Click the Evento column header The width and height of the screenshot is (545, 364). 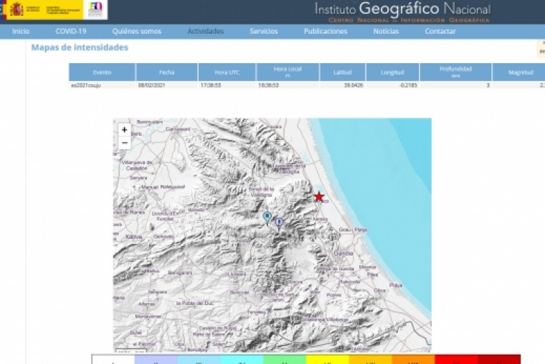pyautogui.click(x=102, y=72)
